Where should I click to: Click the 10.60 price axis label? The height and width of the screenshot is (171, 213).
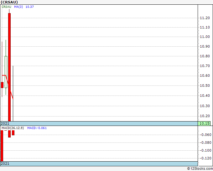click(205, 76)
